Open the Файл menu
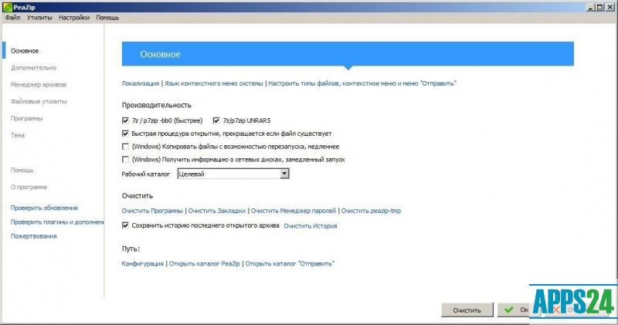The image size is (618, 325). coord(12,18)
